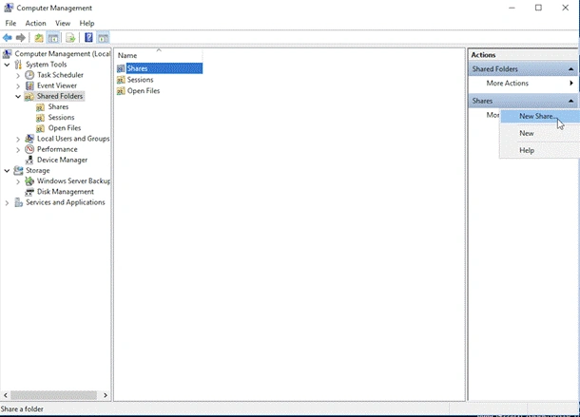Image resolution: width=580 pixels, height=417 pixels.
Task: Click Shares icon in the Name list
Action: click(121, 68)
